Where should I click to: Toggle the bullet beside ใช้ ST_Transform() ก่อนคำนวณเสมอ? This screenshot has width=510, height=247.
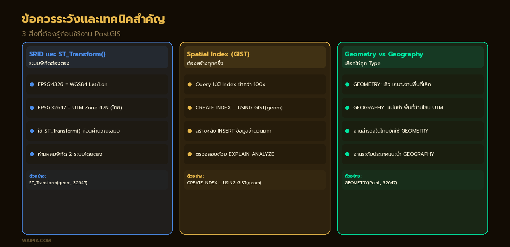click(x=32, y=131)
